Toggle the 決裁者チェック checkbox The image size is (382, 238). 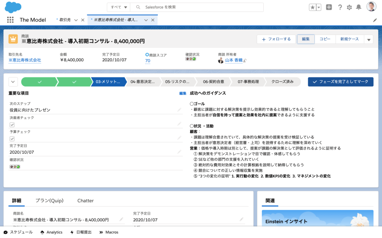click(12, 125)
